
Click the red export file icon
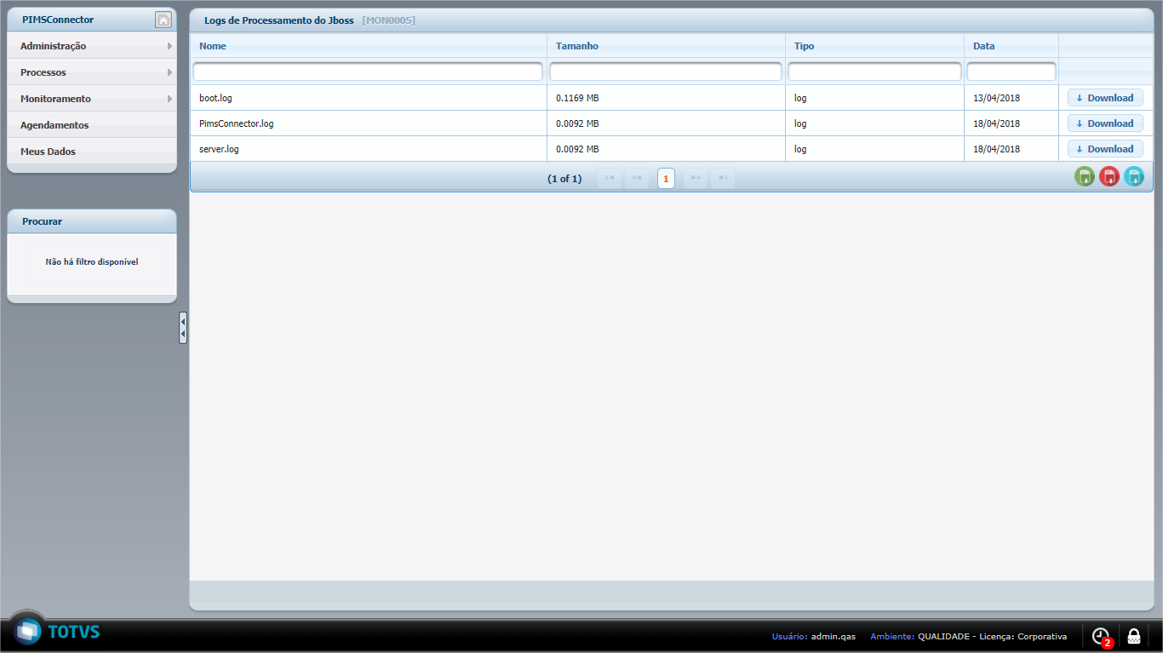coord(1109,177)
